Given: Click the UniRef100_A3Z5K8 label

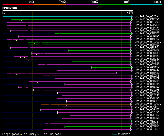Looking at the screenshot, I should click(147, 76).
